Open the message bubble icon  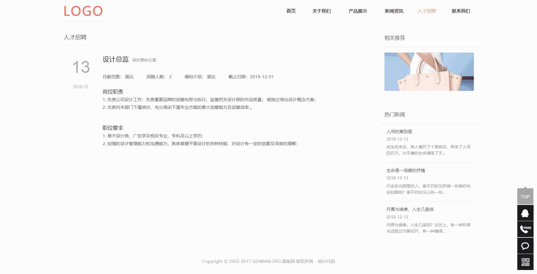(x=525, y=246)
